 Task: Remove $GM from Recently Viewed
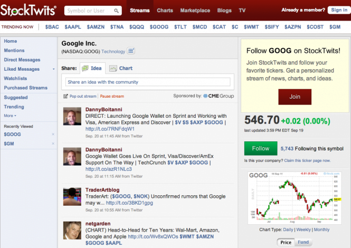coord(53,144)
